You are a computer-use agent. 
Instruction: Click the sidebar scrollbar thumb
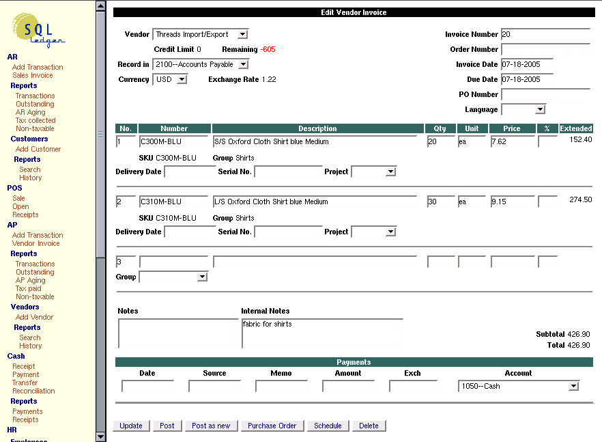click(100, 135)
